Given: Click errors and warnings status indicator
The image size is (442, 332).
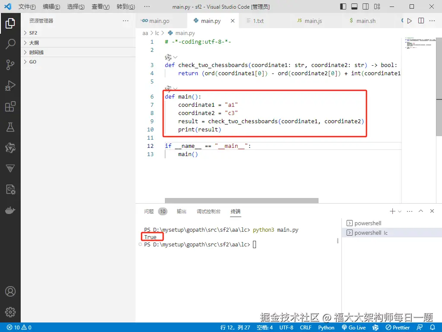Looking at the screenshot, I should pyautogui.click(x=19, y=328).
